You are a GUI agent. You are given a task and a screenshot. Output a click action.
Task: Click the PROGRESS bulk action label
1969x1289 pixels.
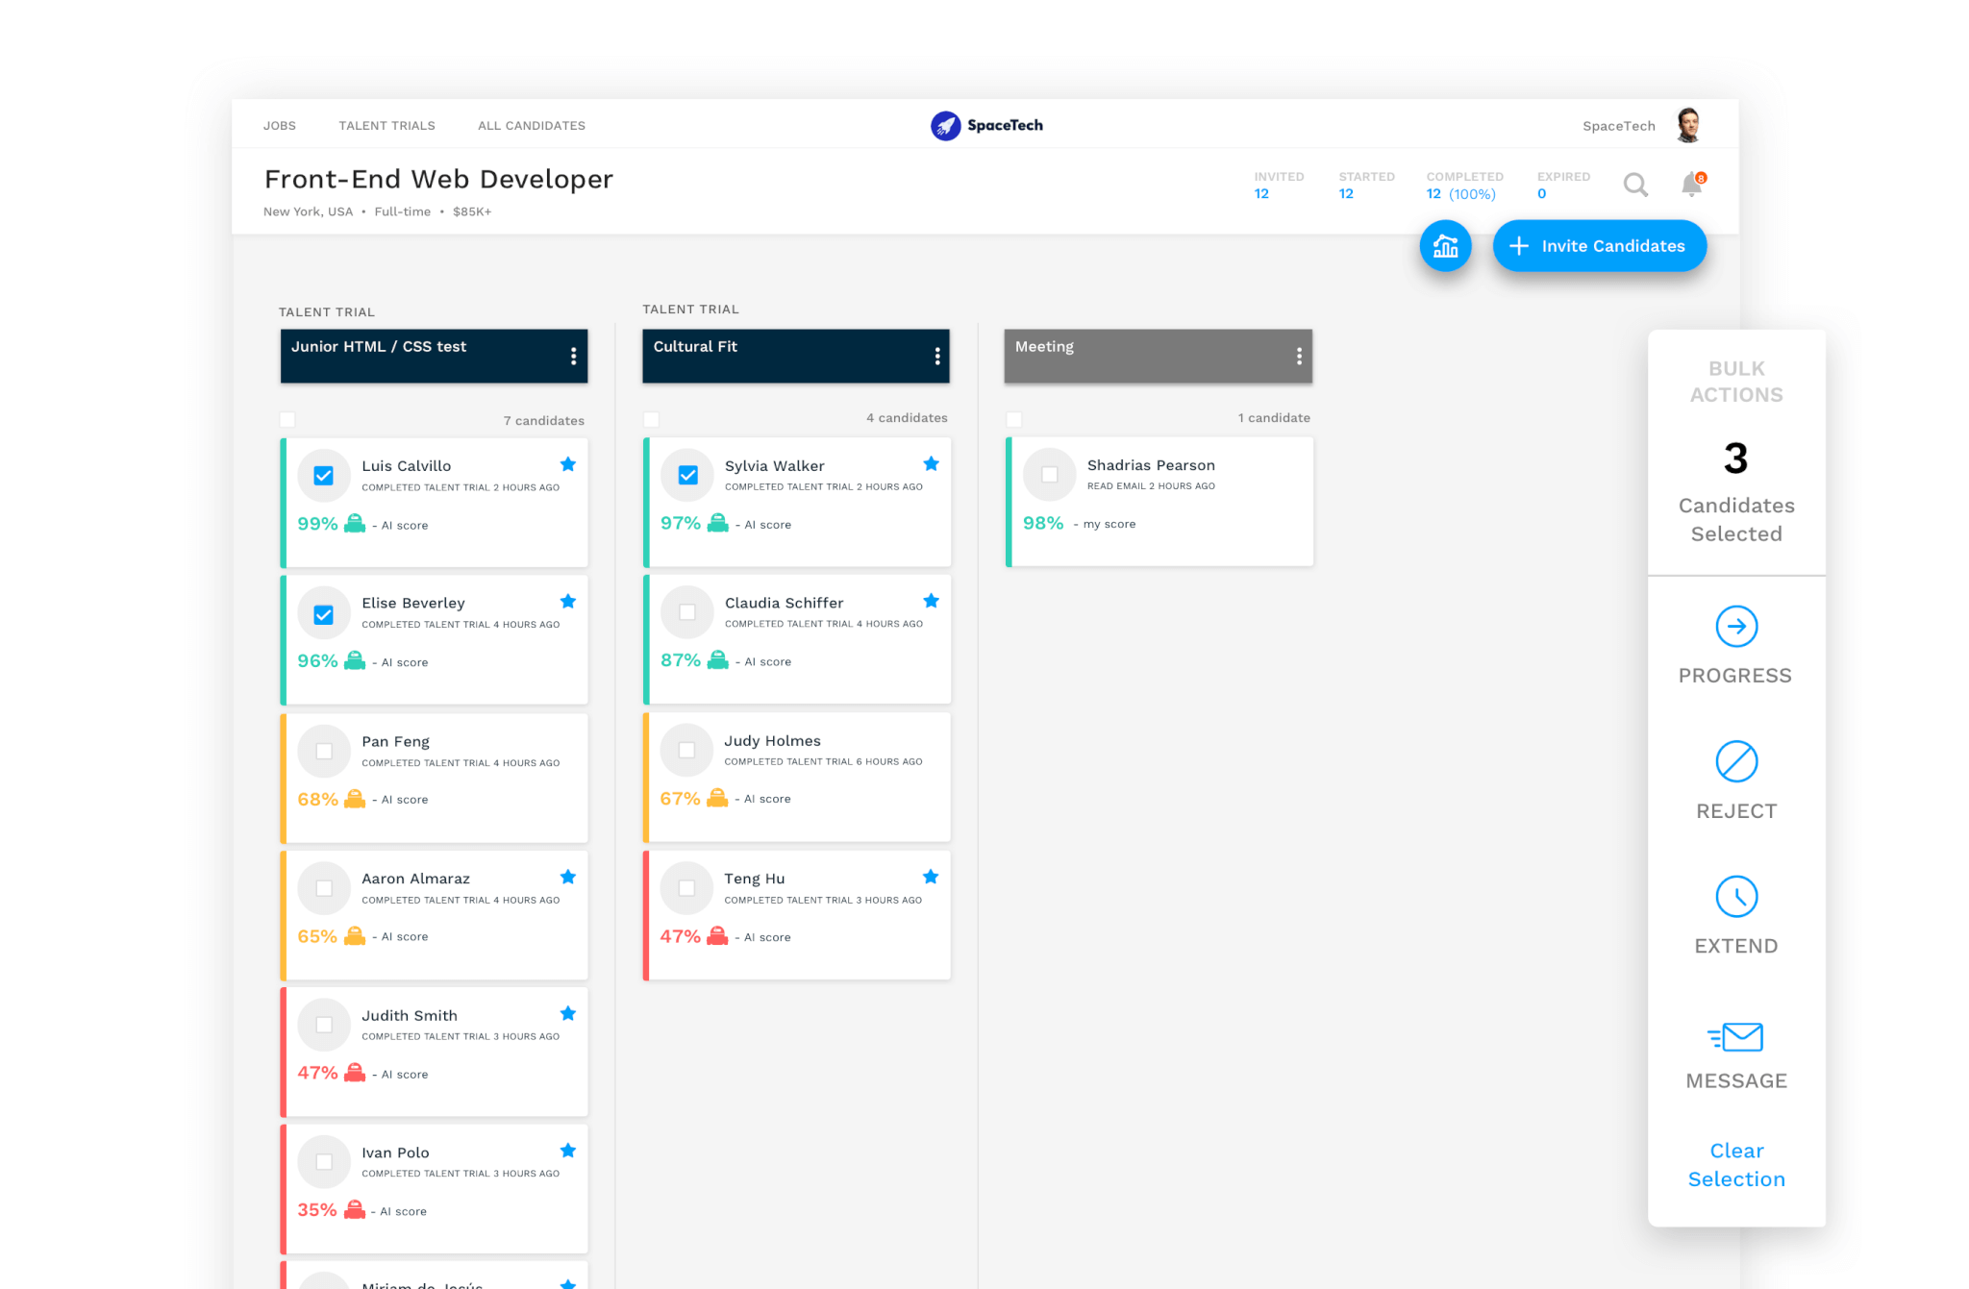coord(1735,676)
